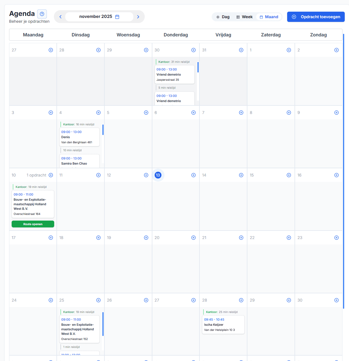349x361 pixels.
Task: Click the help question mark icon beside Agenda
Action: pos(42,14)
